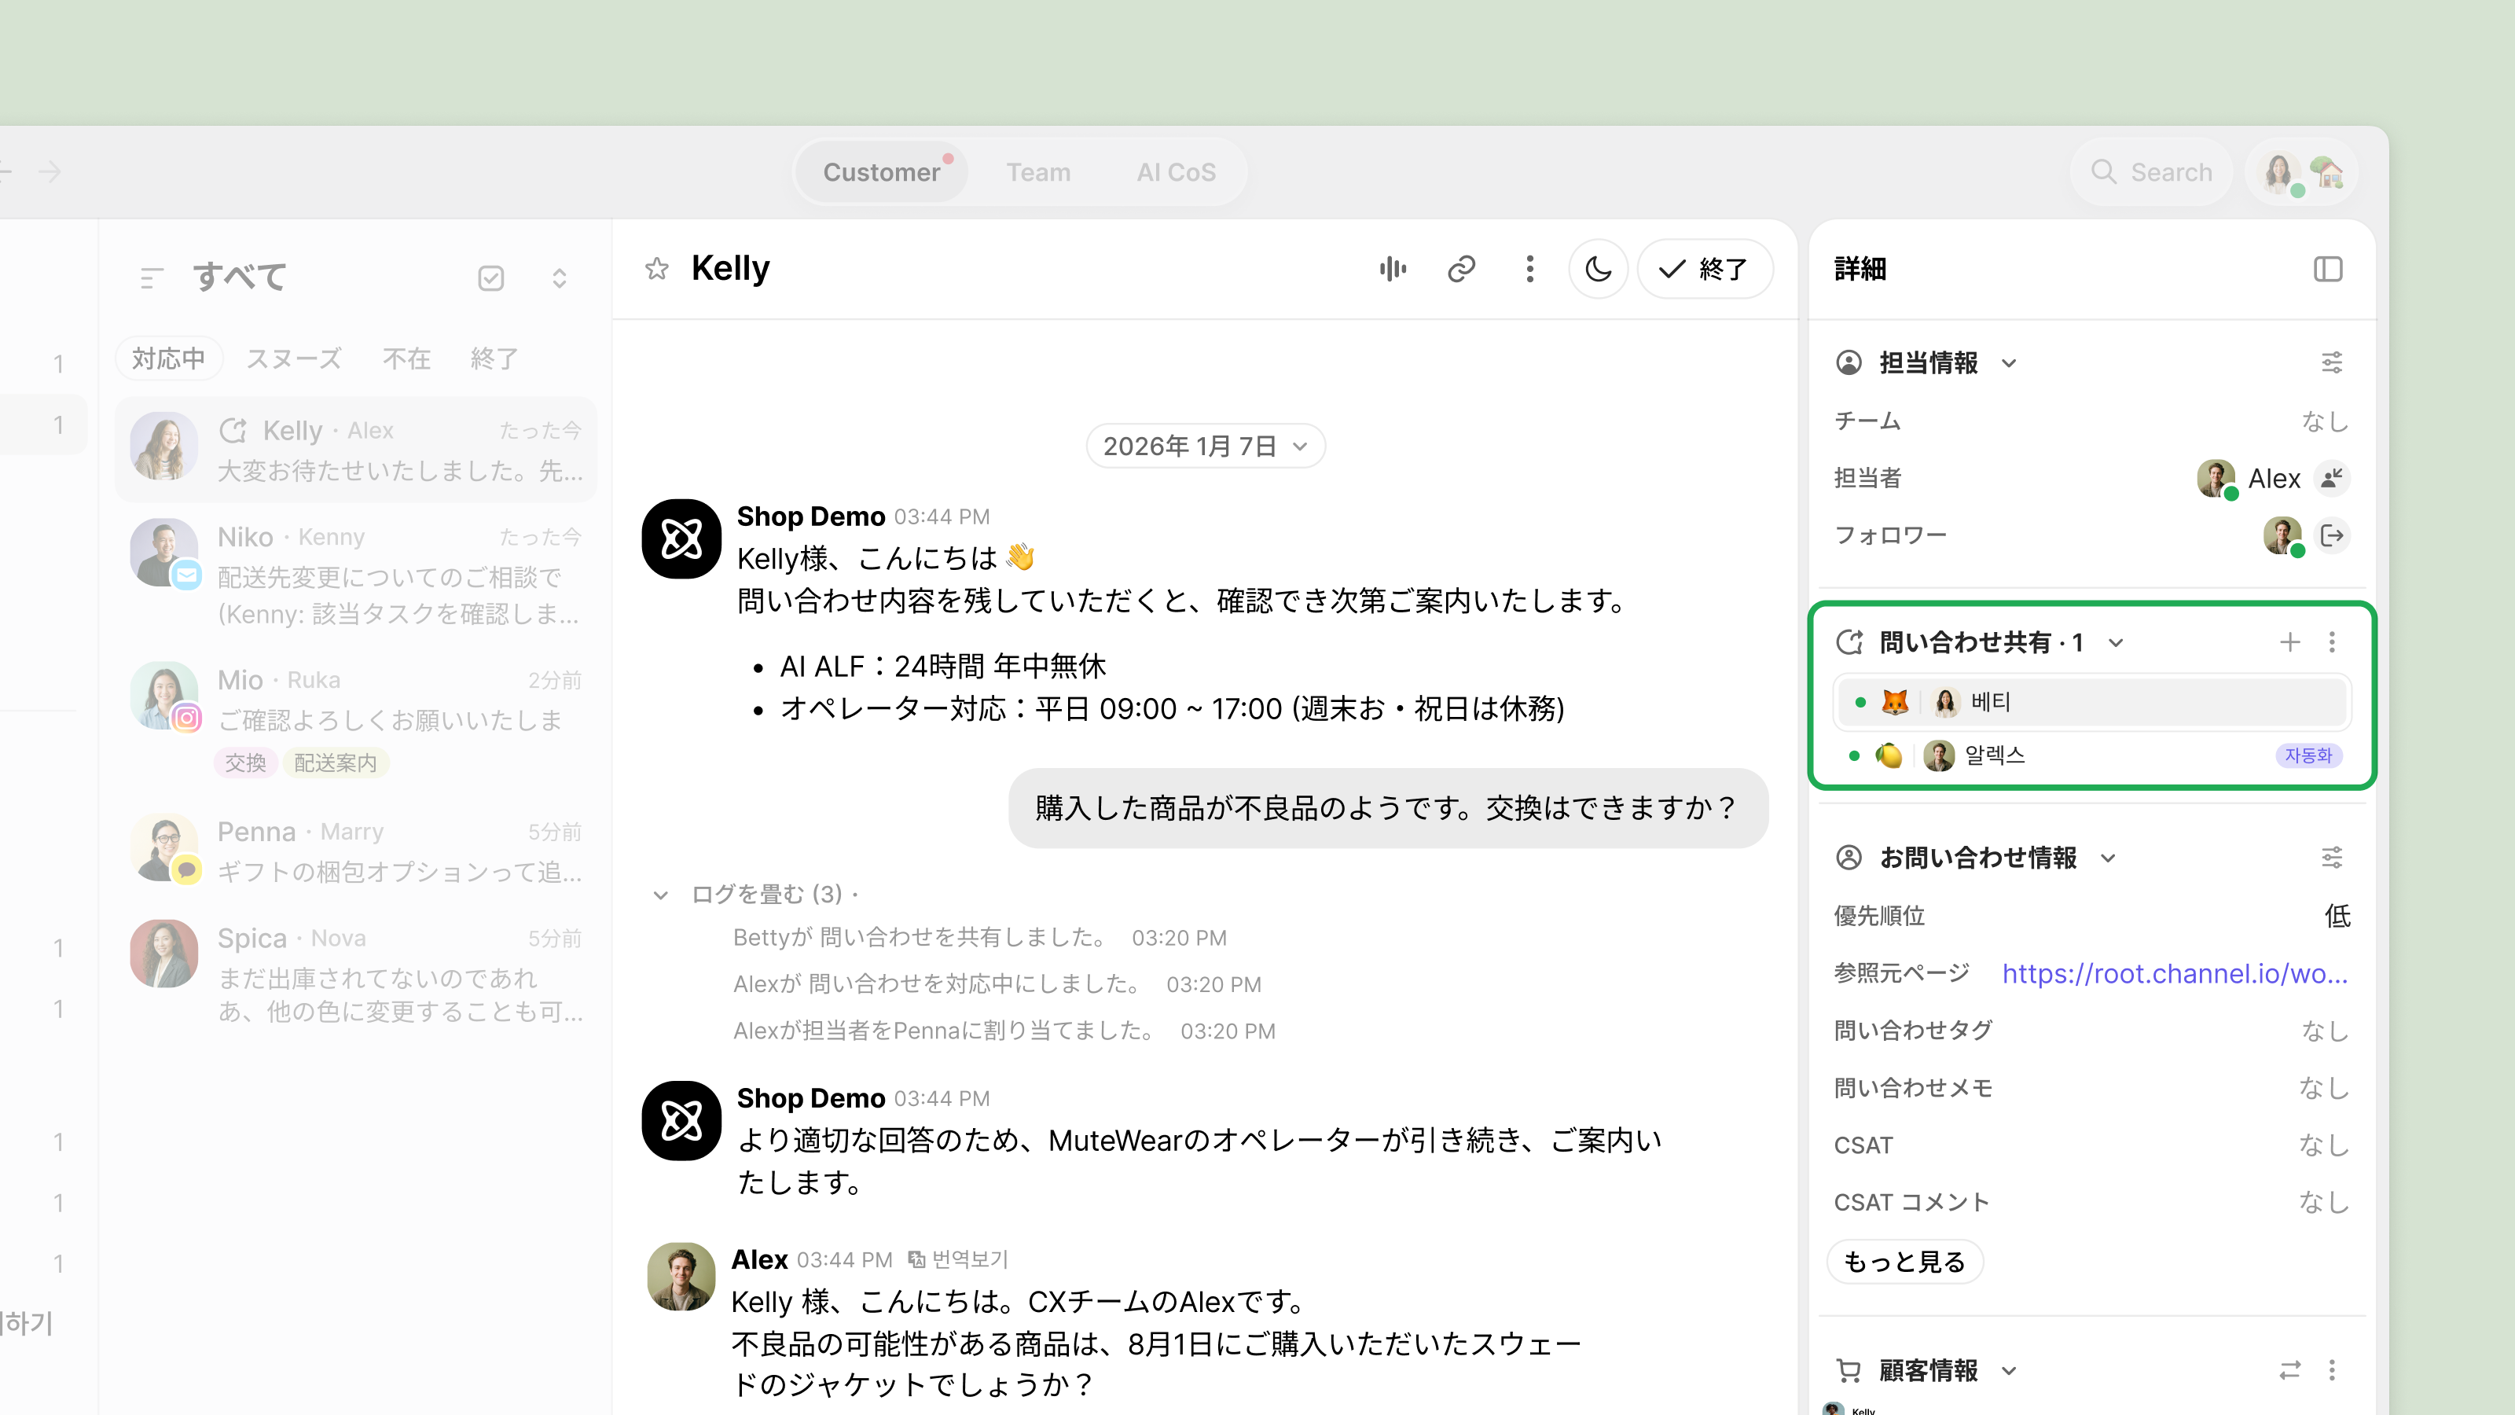Screen dimensions: 2515x1415
Task: Open the Mio · Ruka conversation
Action: 355,720
